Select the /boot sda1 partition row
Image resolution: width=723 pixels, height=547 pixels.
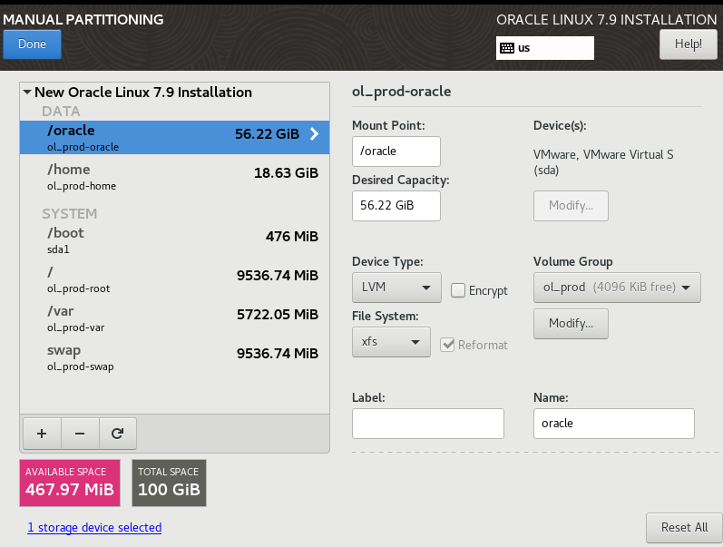coord(175,239)
